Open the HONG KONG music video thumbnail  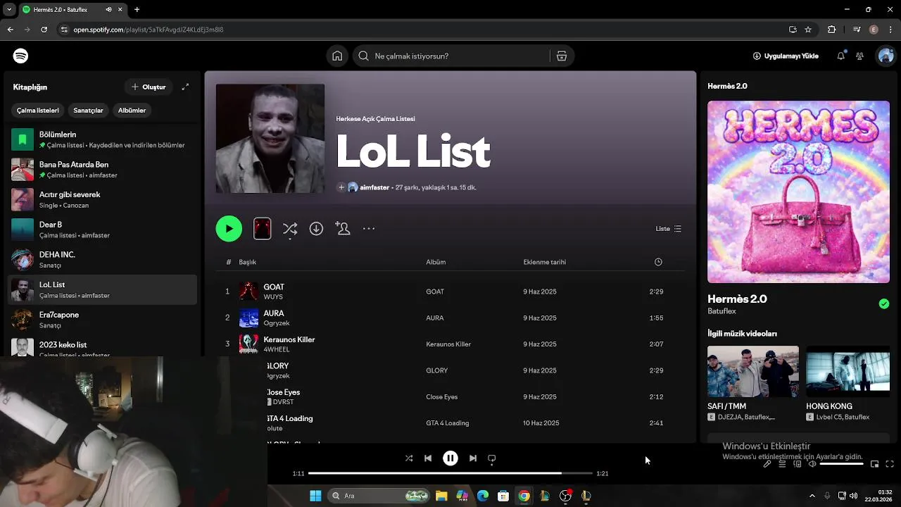(848, 371)
